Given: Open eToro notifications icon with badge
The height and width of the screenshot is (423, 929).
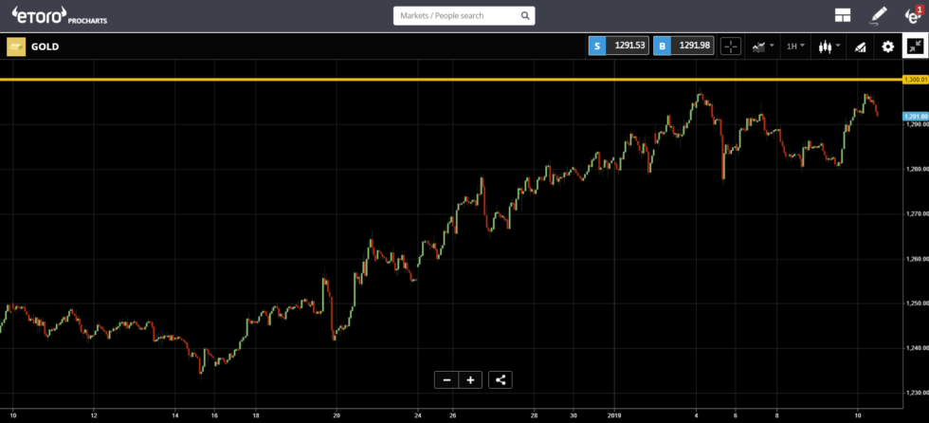Looking at the screenshot, I should click(912, 14).
